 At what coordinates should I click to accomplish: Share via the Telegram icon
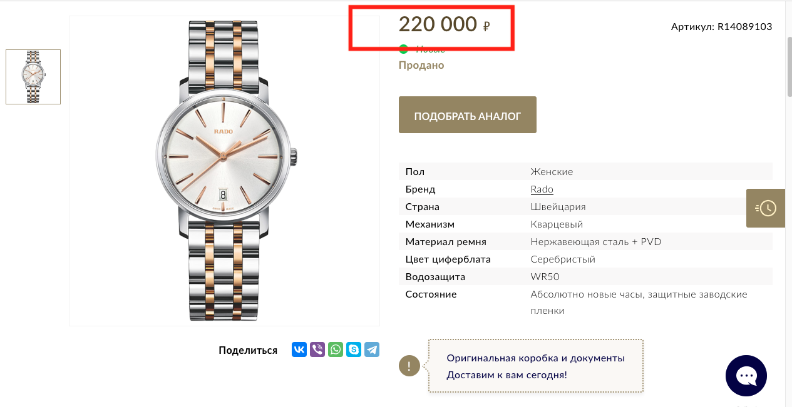click(x=372, y=349)
